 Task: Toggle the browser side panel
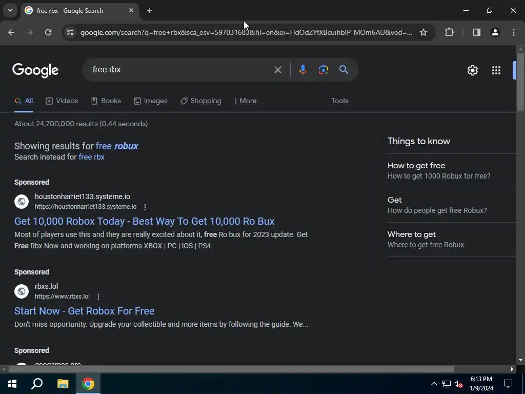476,32
